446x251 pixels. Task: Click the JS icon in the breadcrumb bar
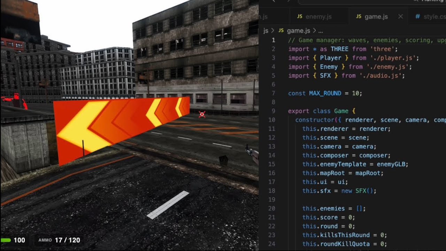(281, 31)
